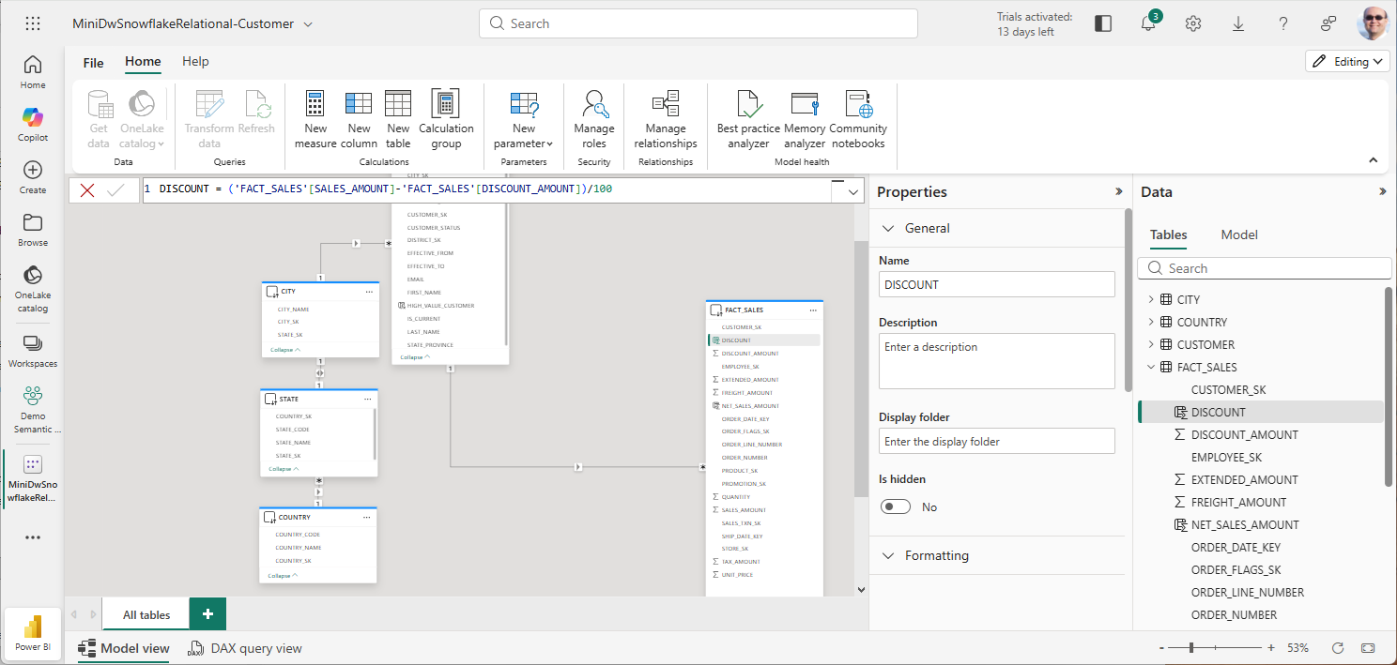Open the Editing mode dropdown

pyautogui.click(x=1346, y=61)
